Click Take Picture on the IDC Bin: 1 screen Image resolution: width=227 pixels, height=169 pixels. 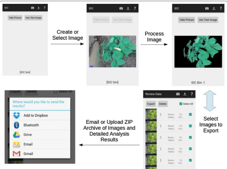pos(187,20)
